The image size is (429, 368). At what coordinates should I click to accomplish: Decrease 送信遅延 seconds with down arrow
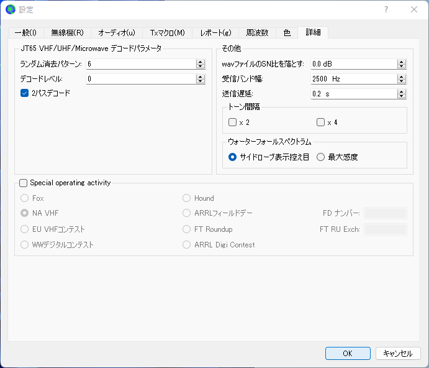pyautogui.click(x=401, y=96)
